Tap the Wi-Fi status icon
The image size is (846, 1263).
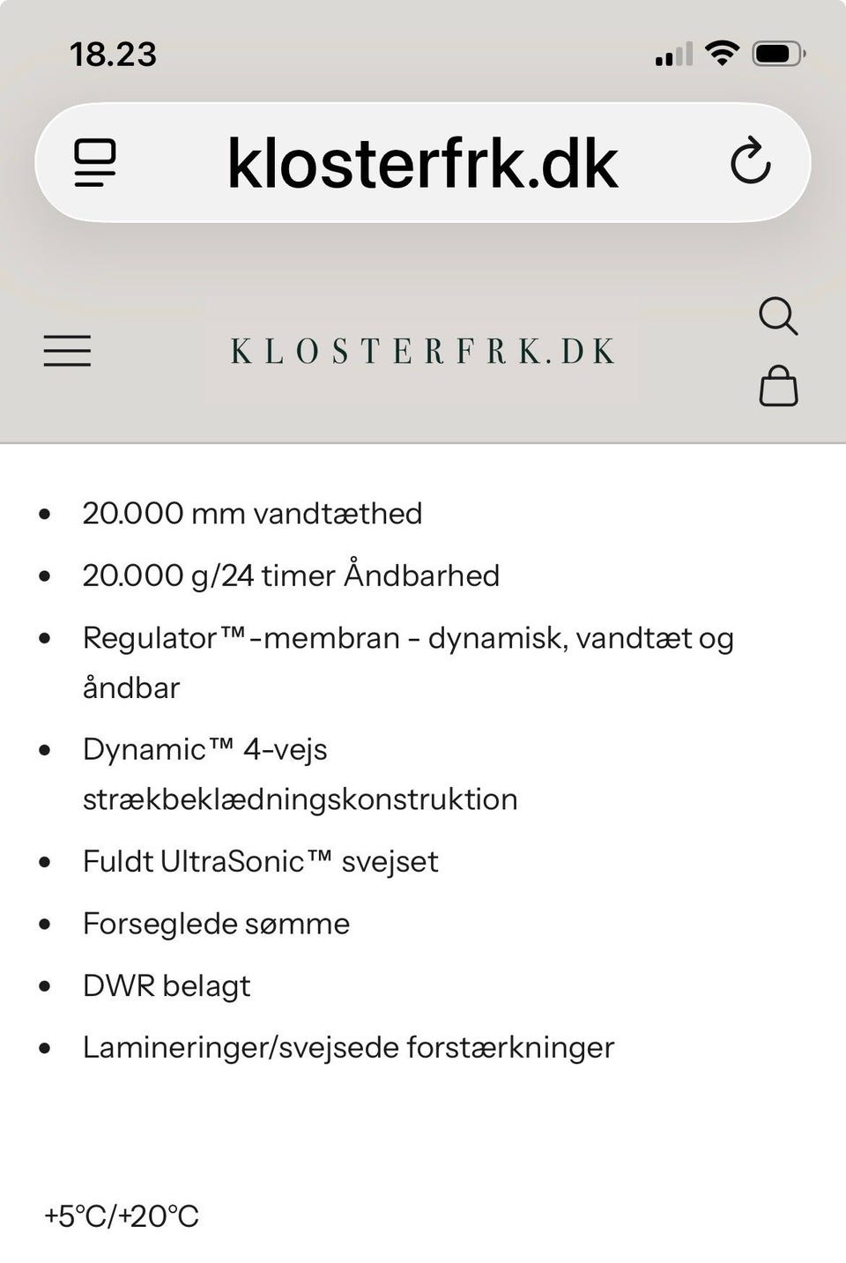[x=722, y=54]
